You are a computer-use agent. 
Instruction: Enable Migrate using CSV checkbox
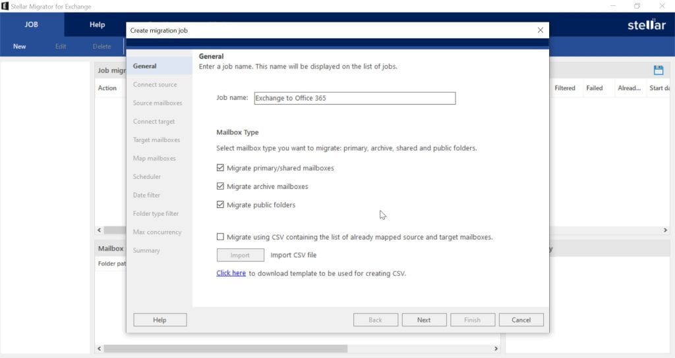coord(220,237)
